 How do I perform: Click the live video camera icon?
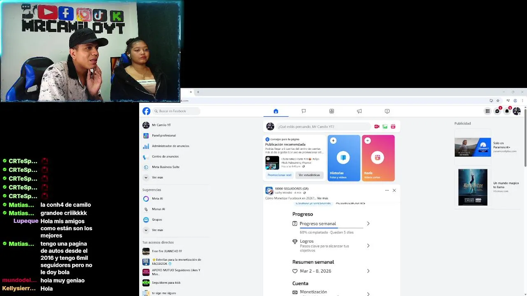click(x=377, y=127)
